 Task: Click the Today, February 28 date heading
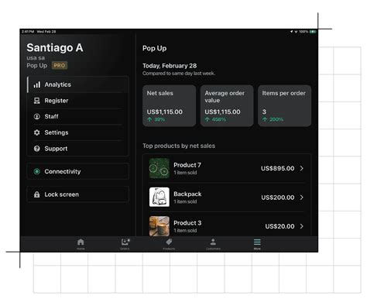tap(170, 66)
